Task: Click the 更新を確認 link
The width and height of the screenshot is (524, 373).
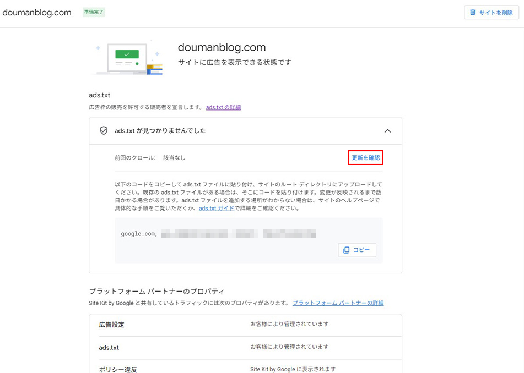Action: click(366, 157)
